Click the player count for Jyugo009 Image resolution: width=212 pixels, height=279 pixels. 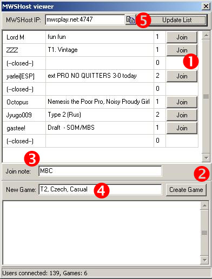pos(157,115)
